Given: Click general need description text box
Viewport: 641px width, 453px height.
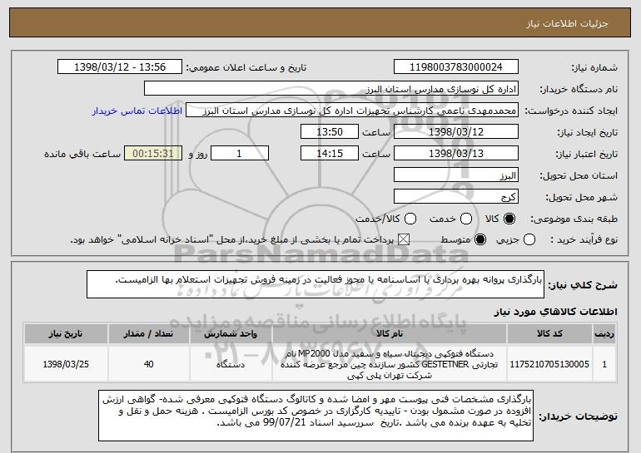Looking at the screenshot, I should 316,284.
